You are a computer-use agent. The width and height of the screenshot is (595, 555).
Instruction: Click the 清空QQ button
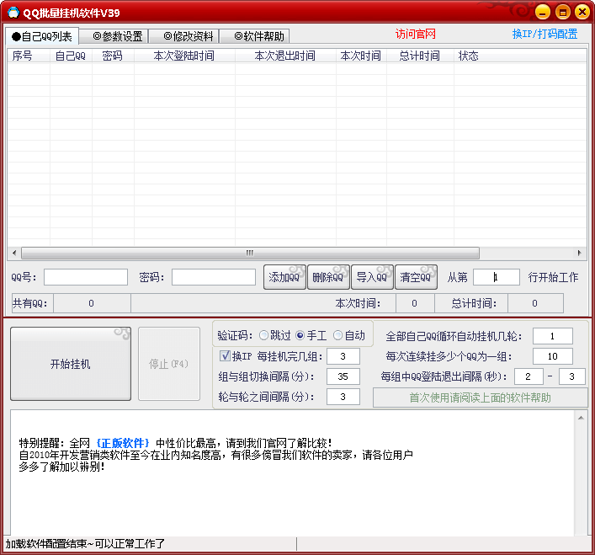[416, 277]
